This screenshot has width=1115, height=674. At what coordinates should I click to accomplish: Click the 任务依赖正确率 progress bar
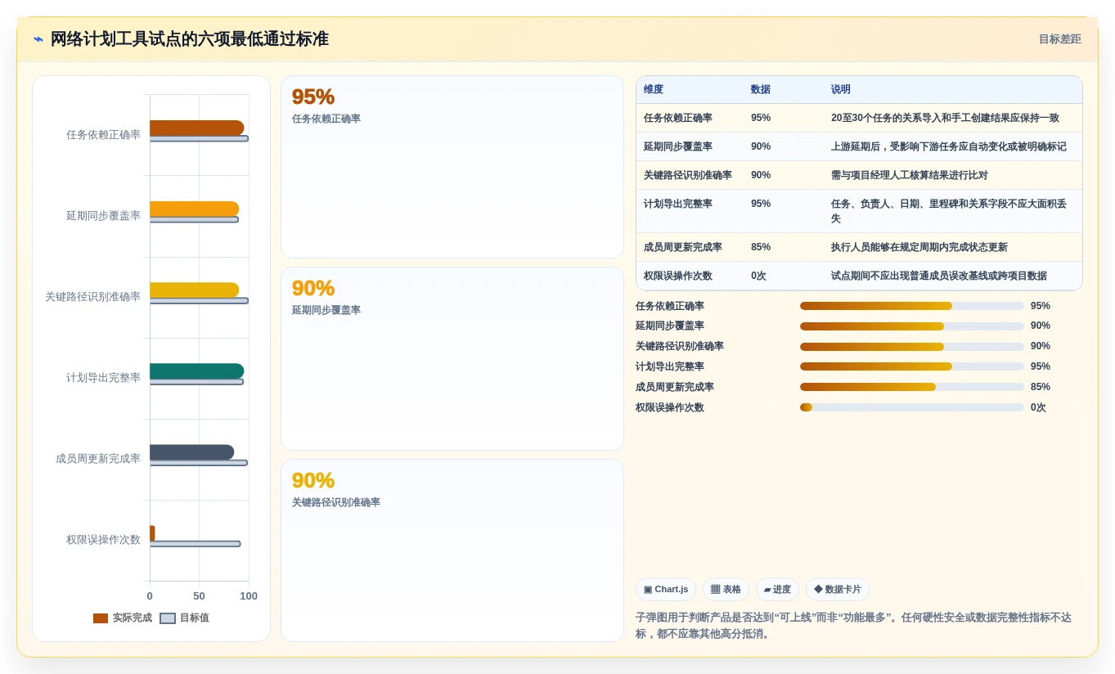coord(912,306)
